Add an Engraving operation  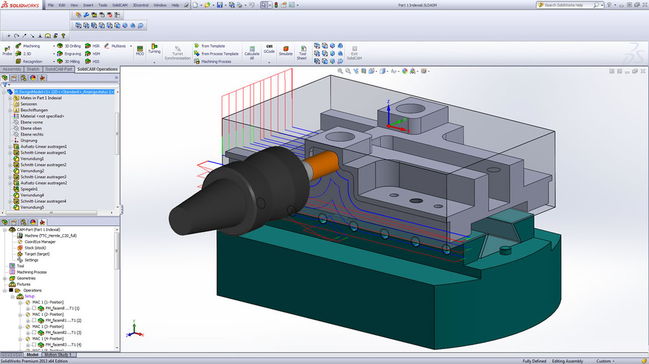coord(69,53)
